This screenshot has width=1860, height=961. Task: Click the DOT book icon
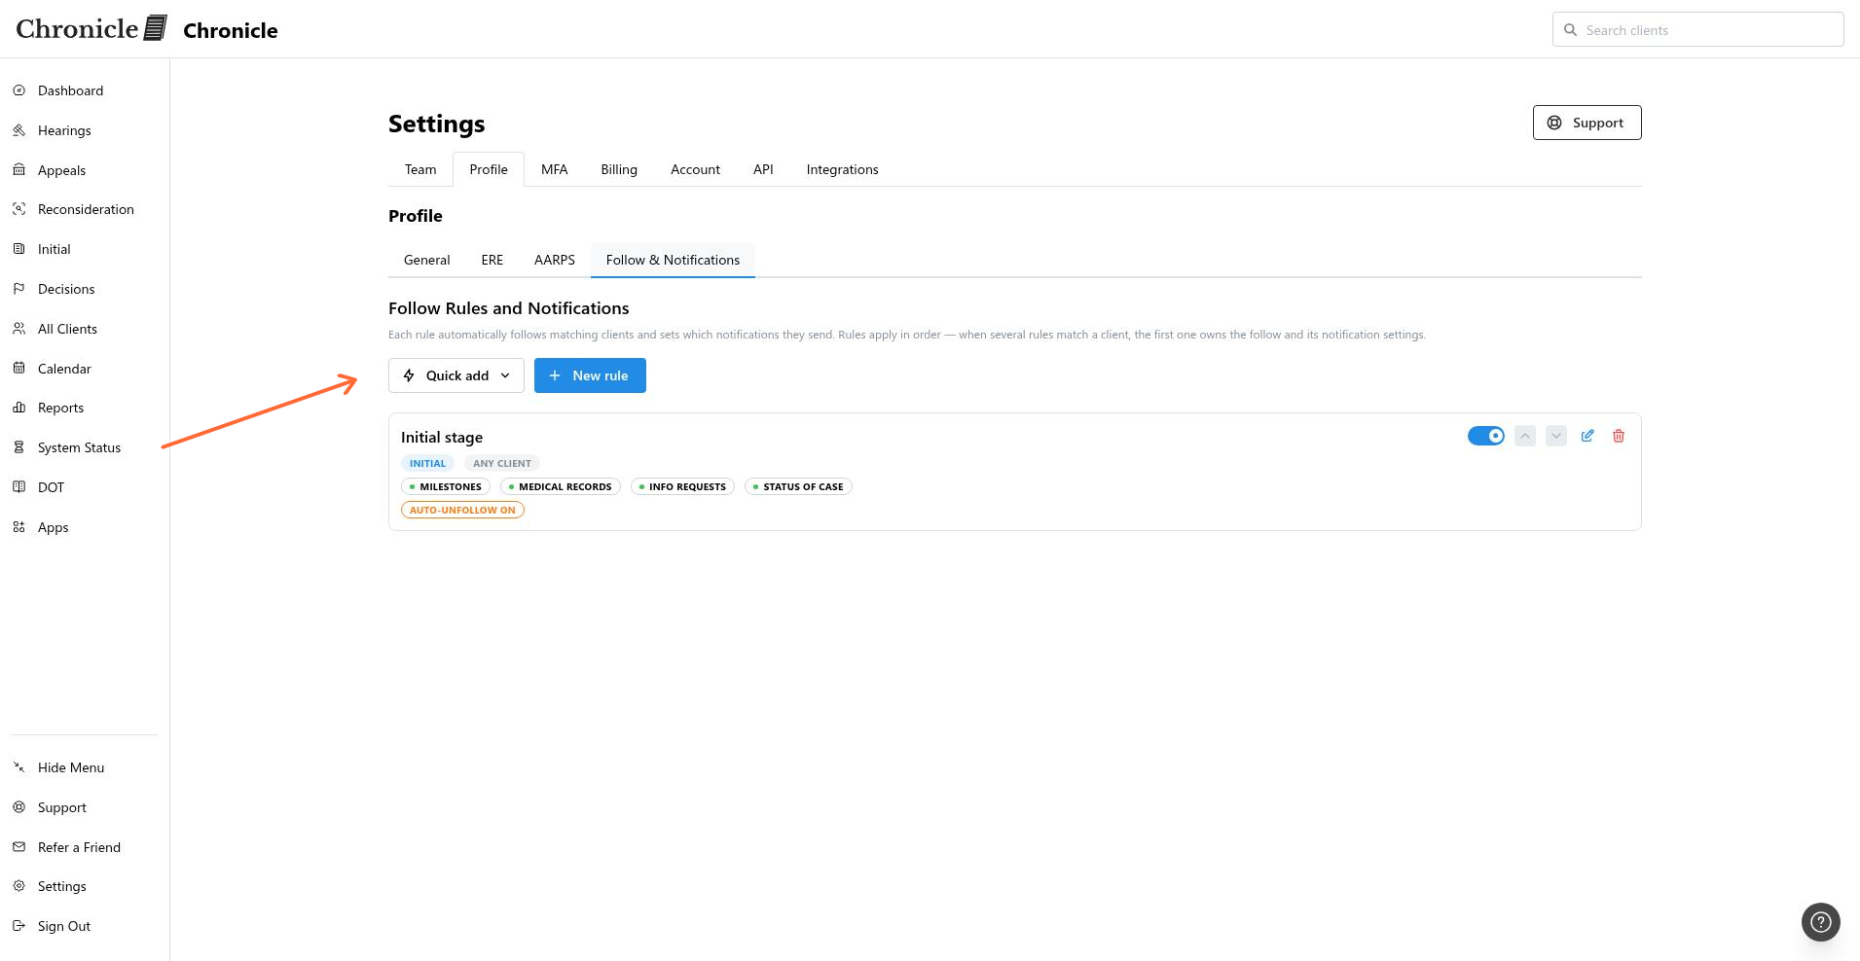pyautogui.click(x=18, y=487)
